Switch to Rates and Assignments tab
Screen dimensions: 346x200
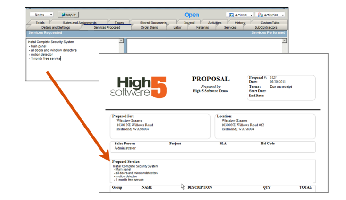click(80, 23)
